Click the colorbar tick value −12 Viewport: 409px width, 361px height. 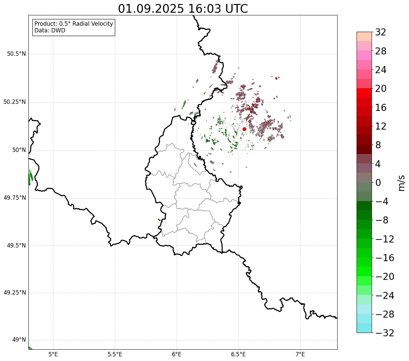coord(385,239)
